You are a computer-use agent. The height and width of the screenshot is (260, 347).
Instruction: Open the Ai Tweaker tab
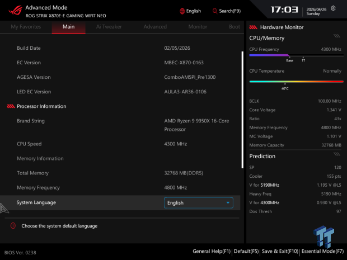tap(109, 27)
